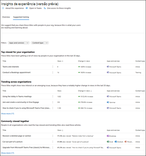Image resolution: width=146 pixels, height=156 pixels.
Task: Click the Insights de experiência page title
Action: tap(30, 4)
